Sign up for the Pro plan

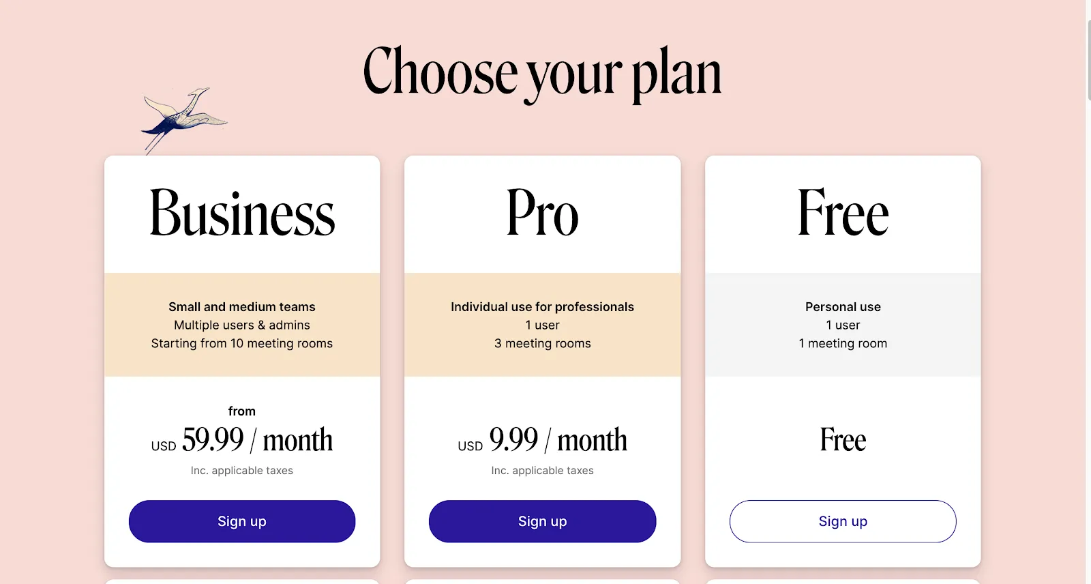[x=542, y=521]
